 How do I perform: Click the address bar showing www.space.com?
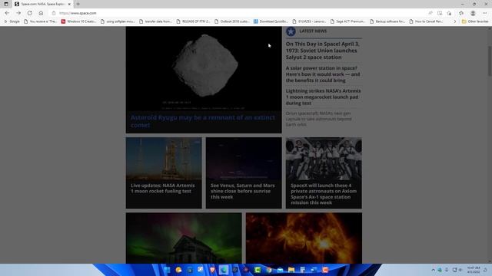tap(238, 13)
